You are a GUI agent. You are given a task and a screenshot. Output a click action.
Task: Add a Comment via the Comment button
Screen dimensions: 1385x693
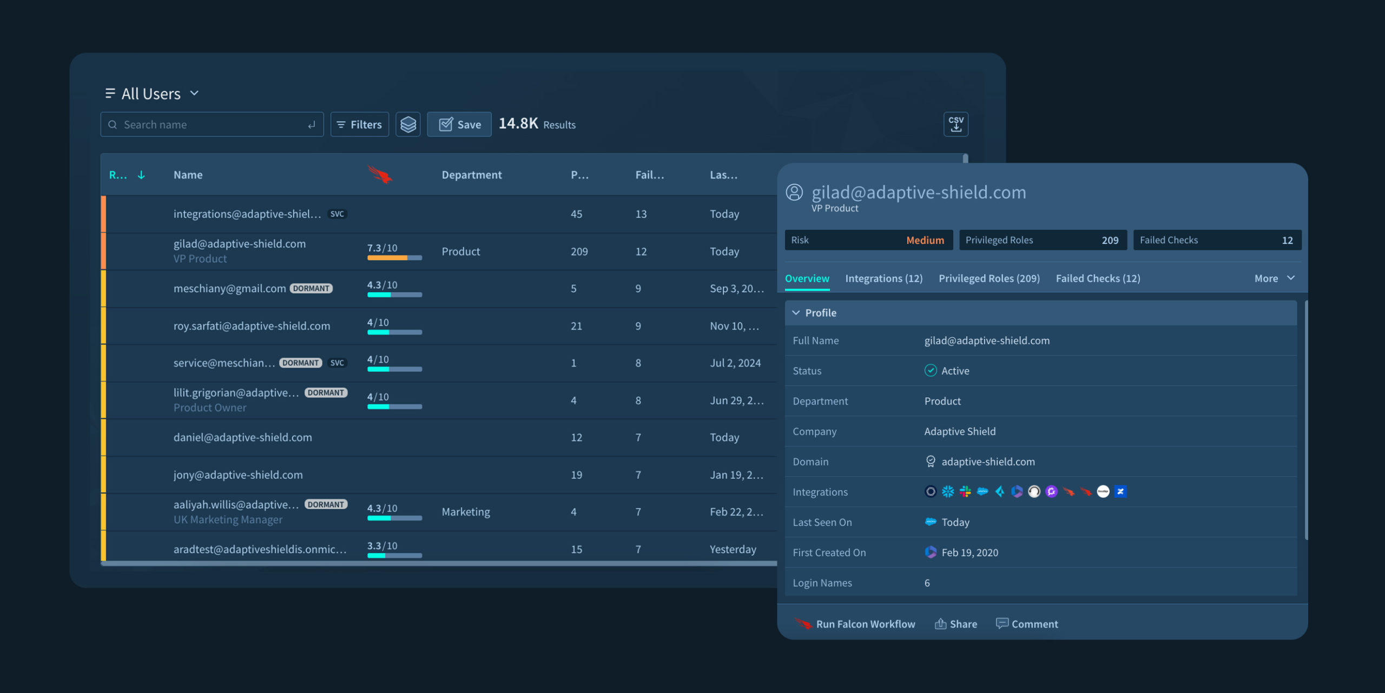click(x=1027, y=624)
